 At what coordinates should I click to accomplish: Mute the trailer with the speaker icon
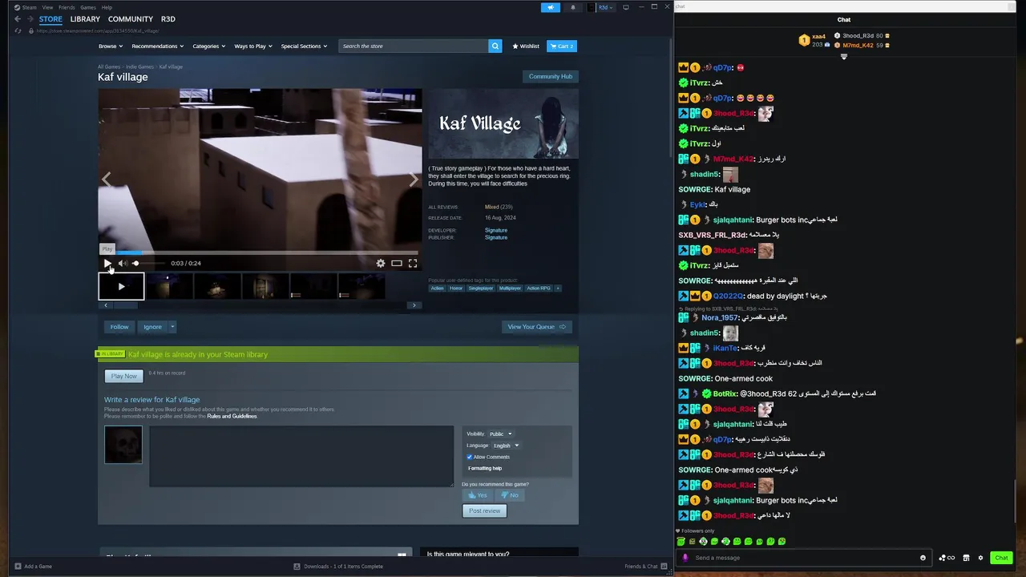pos(122,263)
